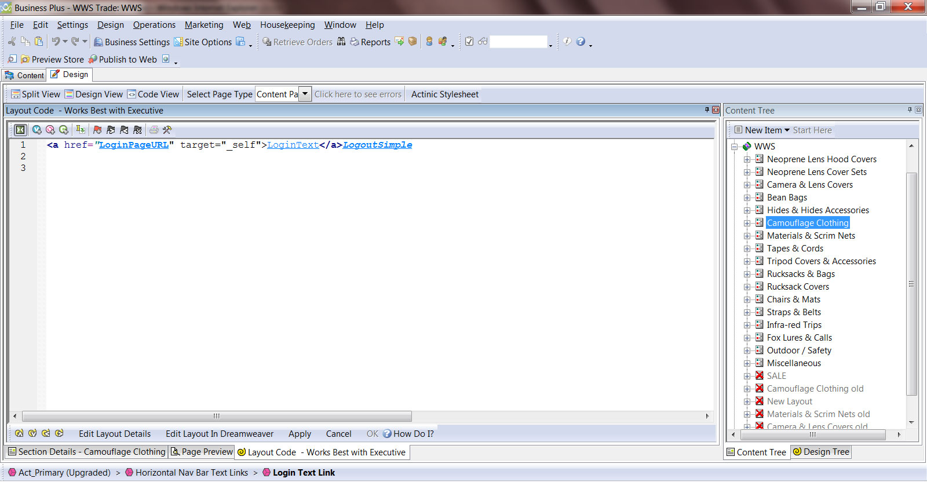927x482 pixels.
Task: Click the Apply button
Action: tap(300, 434)
